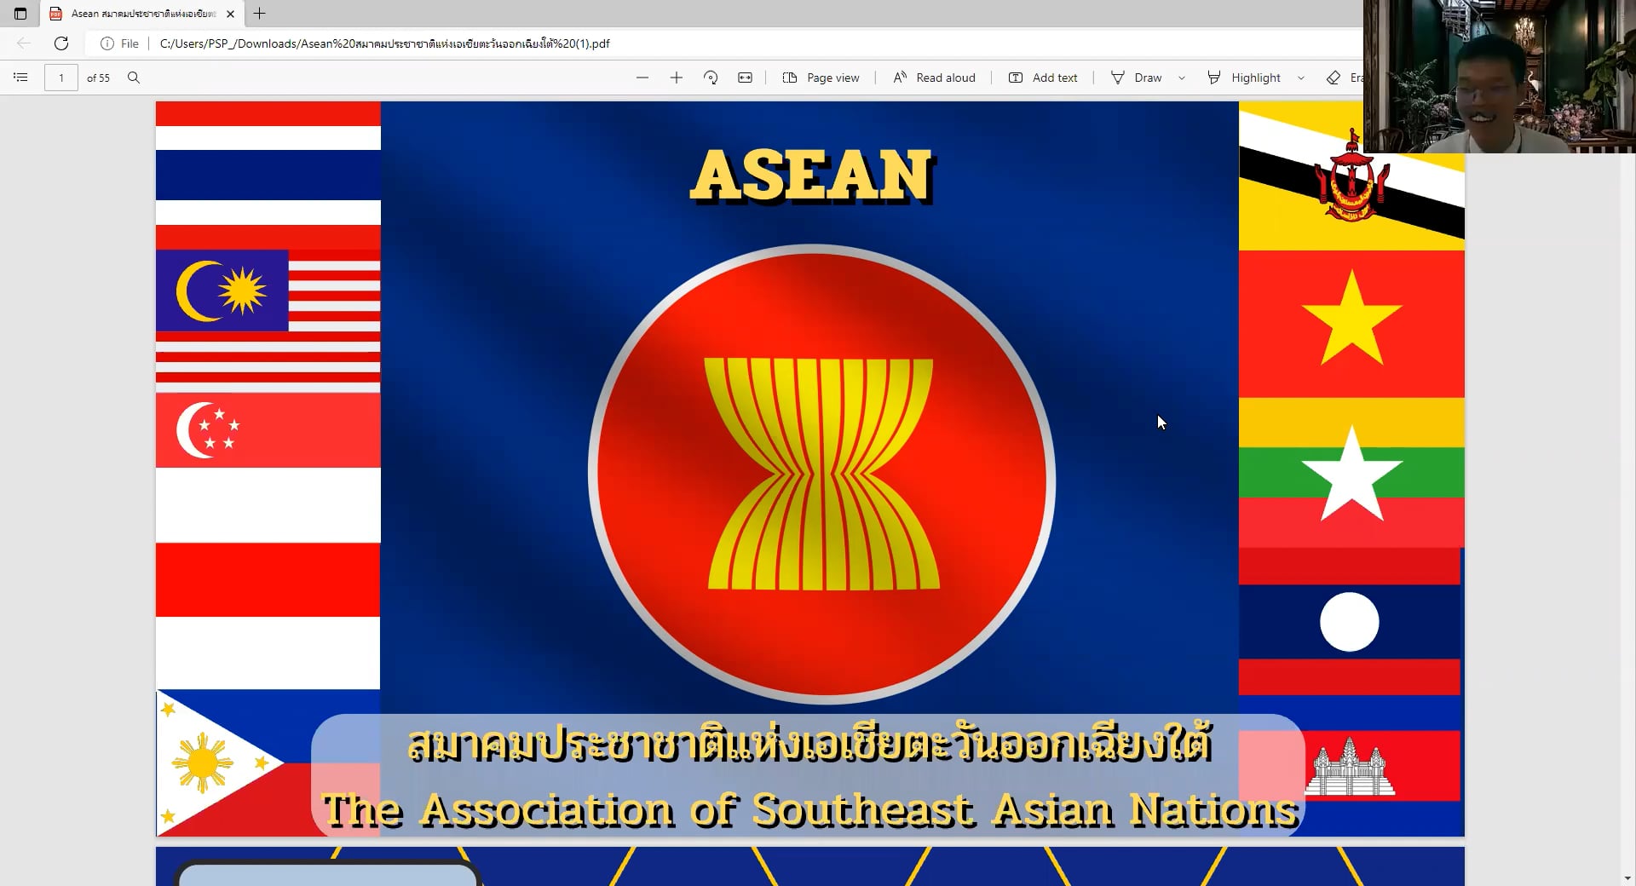Select the Erase tool
1636x886 pixels.
click(1344, 78)
